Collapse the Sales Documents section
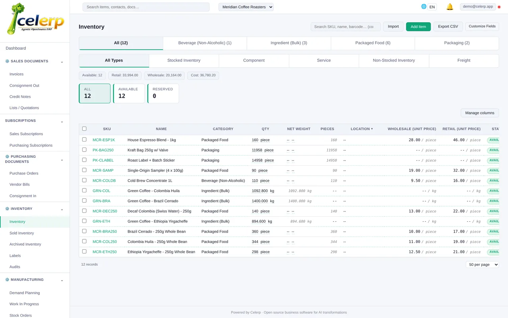The height and width of the screenshot is (318, 508). pyautogui.click(x=62, y=62)
